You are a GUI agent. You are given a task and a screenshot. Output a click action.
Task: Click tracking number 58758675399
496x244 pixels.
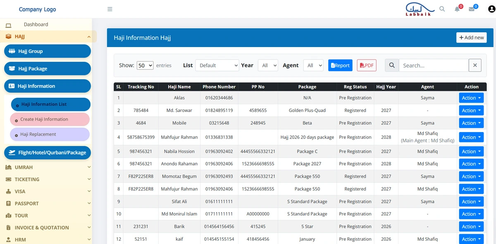click(x=141, y=137)
